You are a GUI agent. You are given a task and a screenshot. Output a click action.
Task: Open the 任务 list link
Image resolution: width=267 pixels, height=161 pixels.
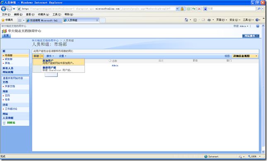[x=7, y=100]
